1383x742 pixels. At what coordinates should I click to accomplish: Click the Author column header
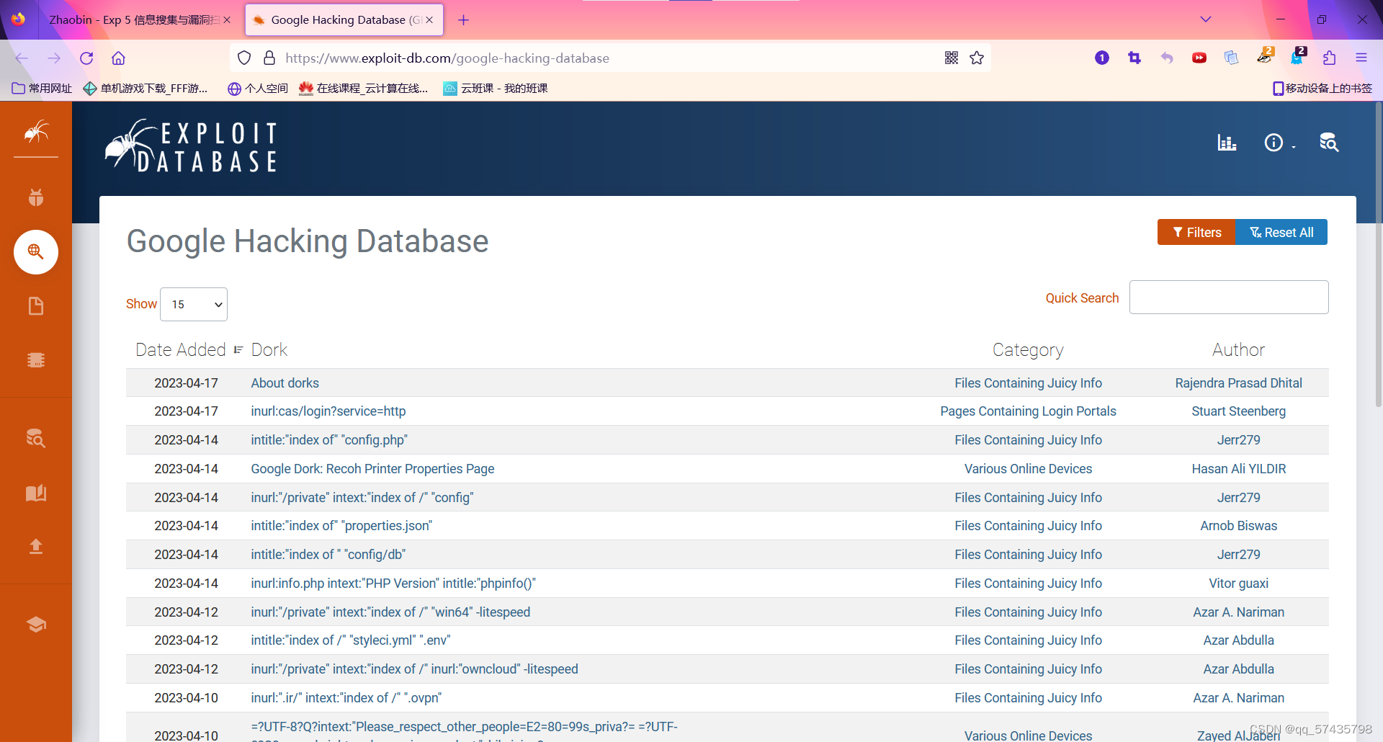[x=1238, y=350]
